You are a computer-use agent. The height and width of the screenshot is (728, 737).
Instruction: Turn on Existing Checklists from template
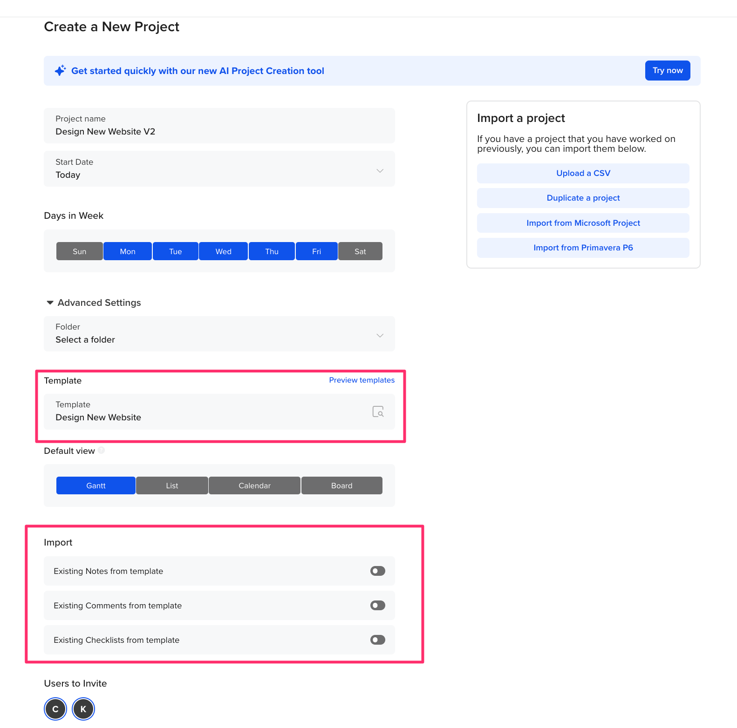[x=378, y=640]
